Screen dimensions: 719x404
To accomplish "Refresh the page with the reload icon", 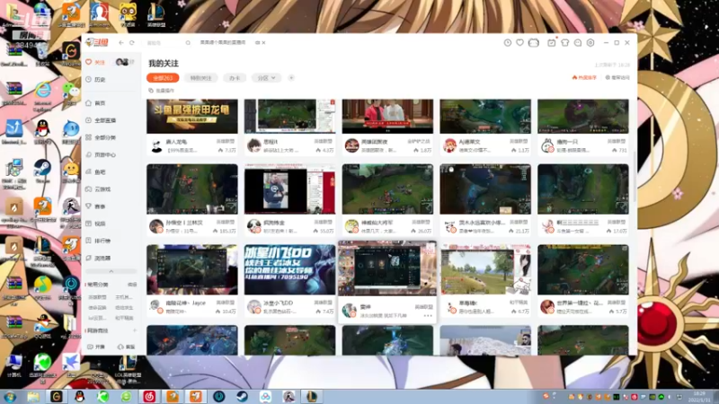I will point(132,42).
